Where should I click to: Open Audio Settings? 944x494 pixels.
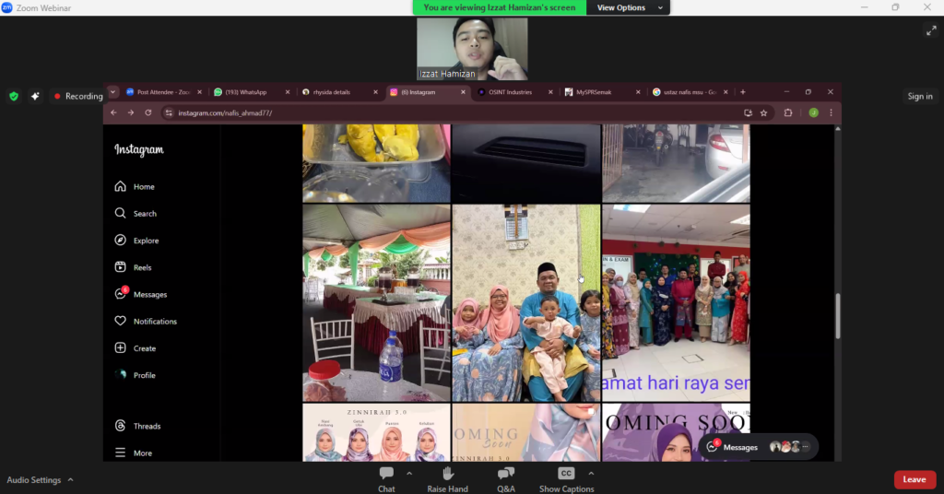coord(34,479)
